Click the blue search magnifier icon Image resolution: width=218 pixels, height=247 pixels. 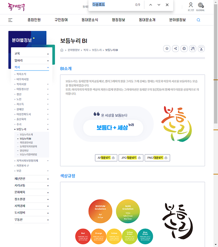[x=199, y=20]
